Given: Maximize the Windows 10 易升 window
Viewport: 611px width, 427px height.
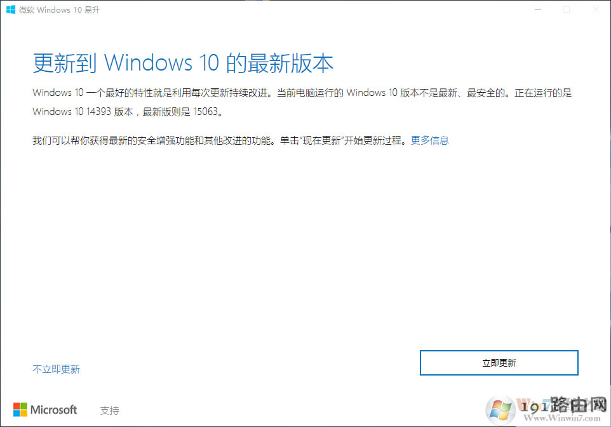Looking at the screenshot, I should coord(567,10).
